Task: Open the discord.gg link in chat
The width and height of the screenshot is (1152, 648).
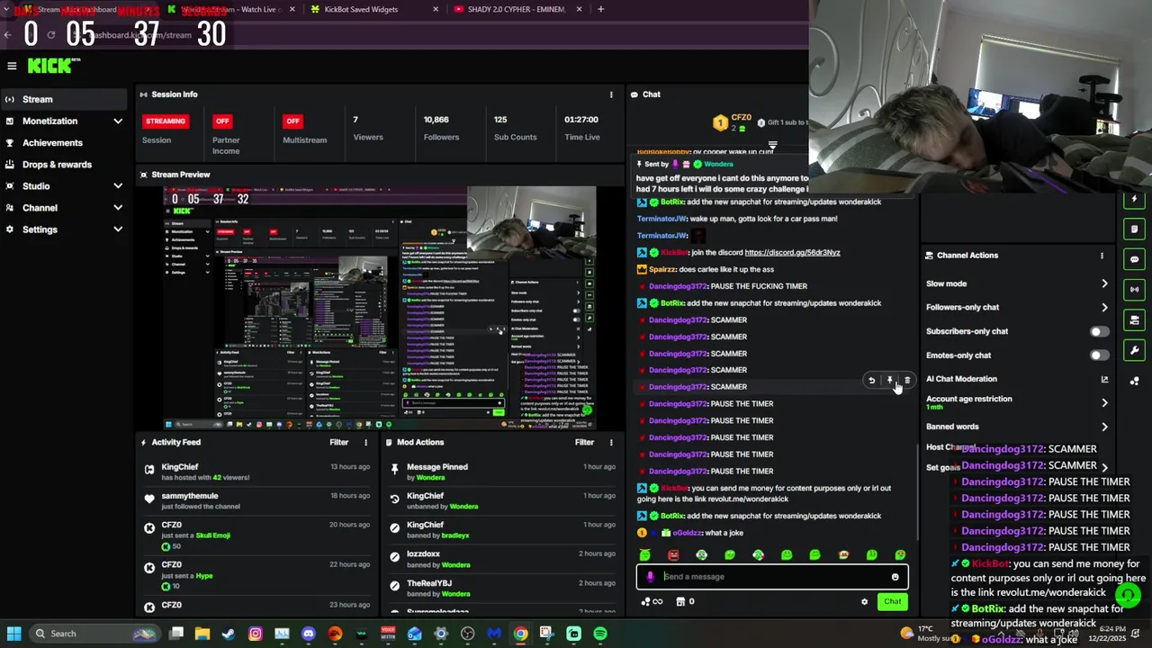Action: click(x=792, y=252)
